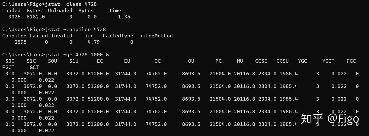Click the 1.35 class time value

tap(124, 17)
